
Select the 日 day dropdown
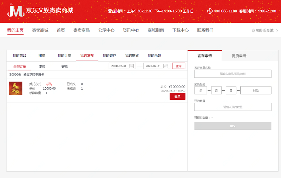[x=231, y=90]
